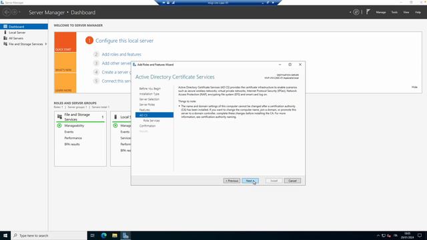Open the Help menu

coord(418,12)
